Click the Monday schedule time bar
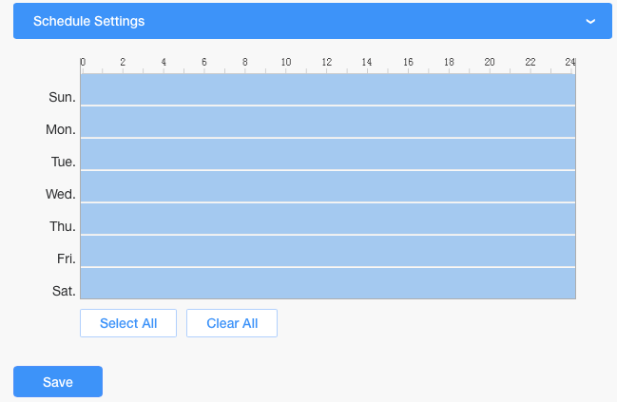This screenshot has height=402, width=617. pyautogui.click(x=328, y=123)
